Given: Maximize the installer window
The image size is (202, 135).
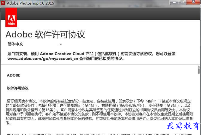Looking at the screenshot, I should [182, 2].
